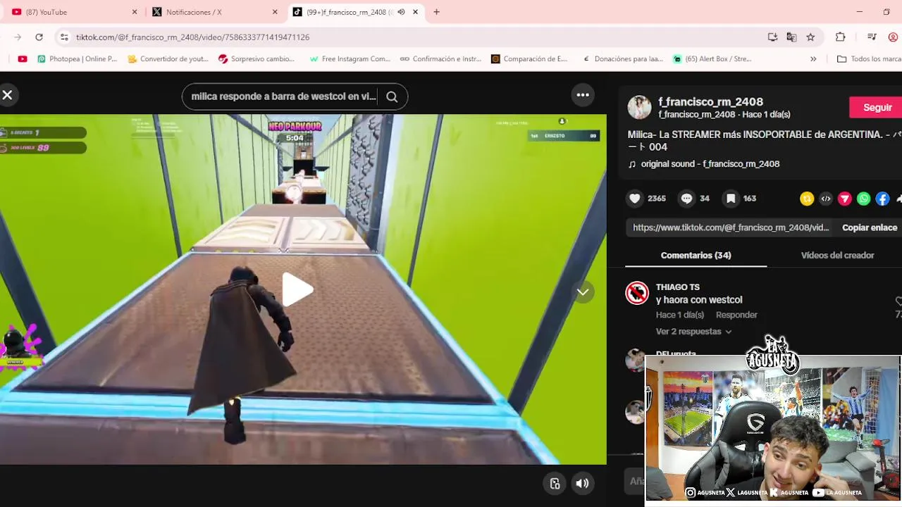
Task: Send to friends with red arrow icon
Action: [x=845, y=199]
